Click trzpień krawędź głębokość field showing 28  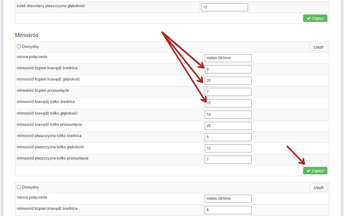pos(228,80)
